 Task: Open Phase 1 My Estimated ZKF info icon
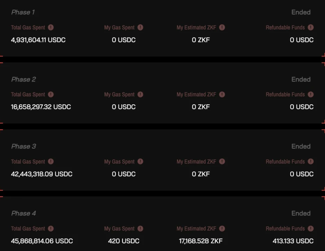tap(222, 27)
